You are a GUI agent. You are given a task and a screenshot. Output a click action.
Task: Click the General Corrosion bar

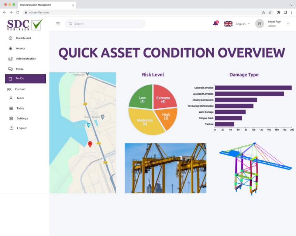coord(253,88)
